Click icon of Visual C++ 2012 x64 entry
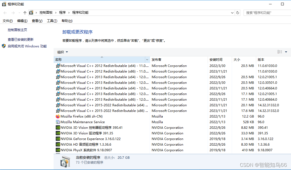 click(58, 66)
